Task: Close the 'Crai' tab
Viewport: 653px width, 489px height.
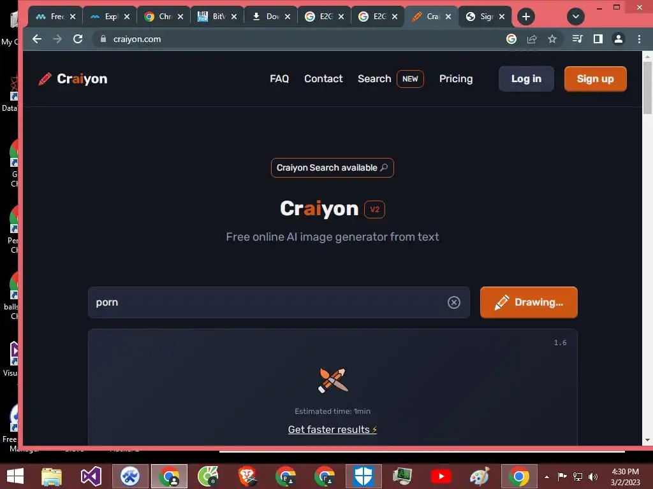Action: tap(448, 17)
